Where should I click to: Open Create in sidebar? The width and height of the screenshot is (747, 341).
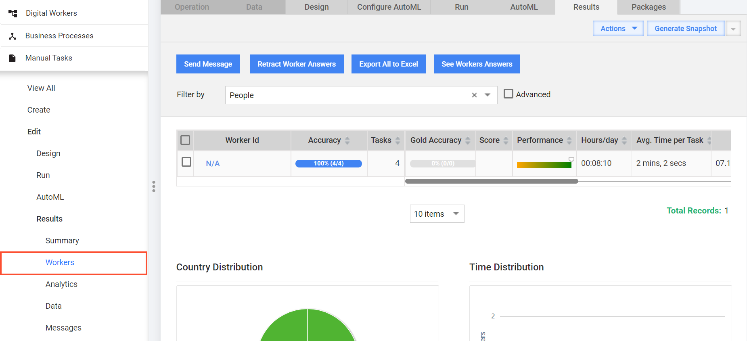(39, 110)
